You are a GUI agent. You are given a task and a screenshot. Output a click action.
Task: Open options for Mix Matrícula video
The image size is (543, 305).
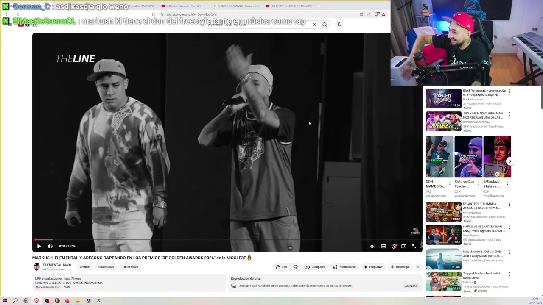point(509,252)
